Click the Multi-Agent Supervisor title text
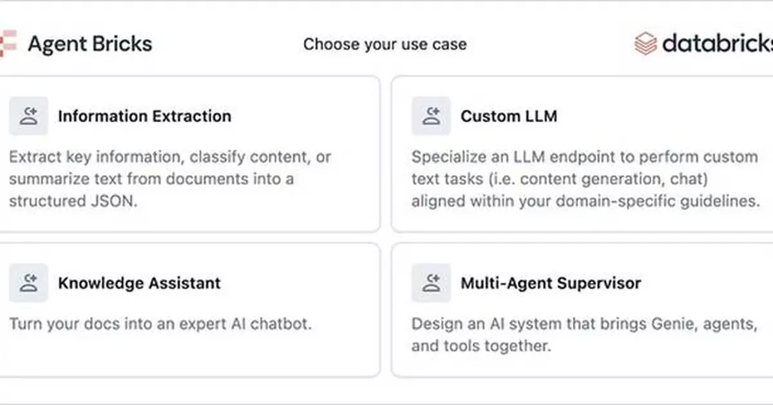The image size is (773, 405). click(551, 283)
